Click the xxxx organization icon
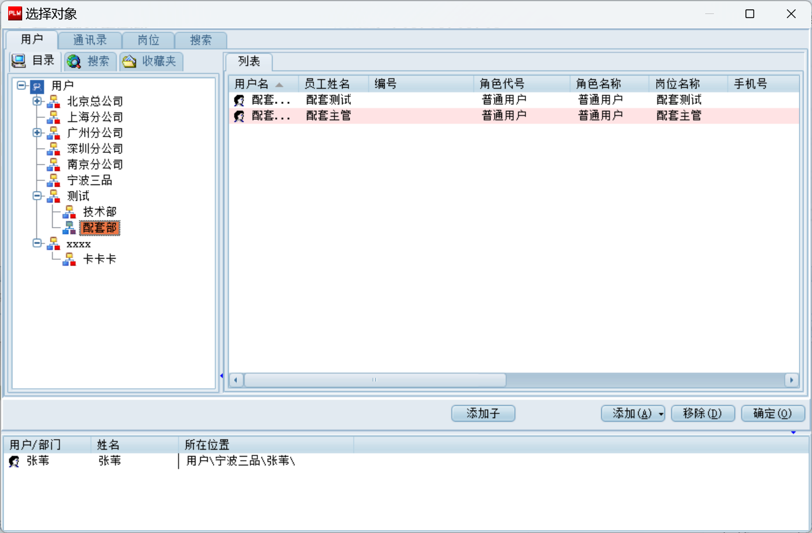 tap(53, 243)
